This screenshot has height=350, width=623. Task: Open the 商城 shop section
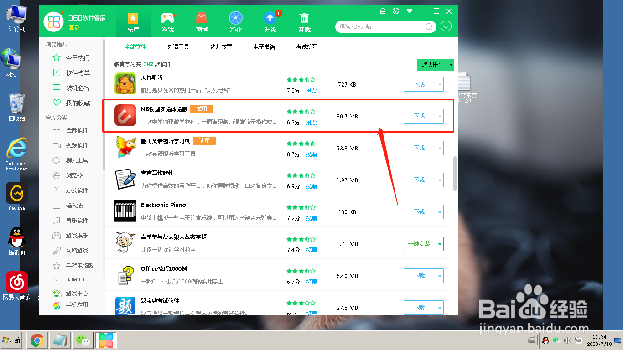click(x=202, y=22)
